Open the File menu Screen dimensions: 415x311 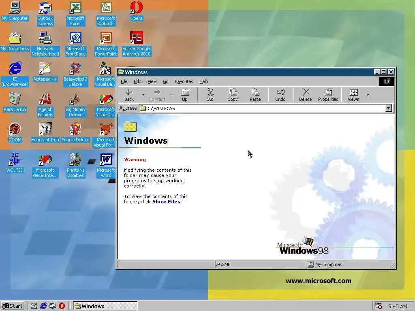click(124, 81)
